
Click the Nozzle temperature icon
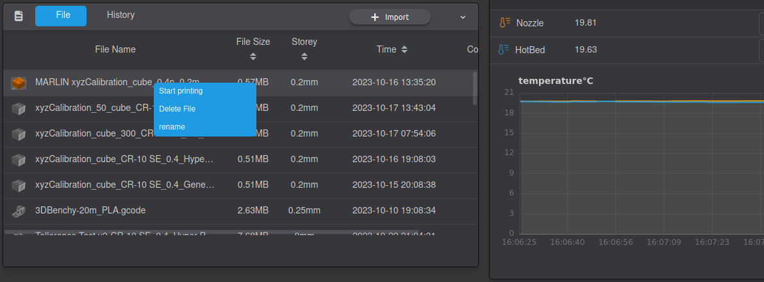pyautogui.click(x=504, y=23)
